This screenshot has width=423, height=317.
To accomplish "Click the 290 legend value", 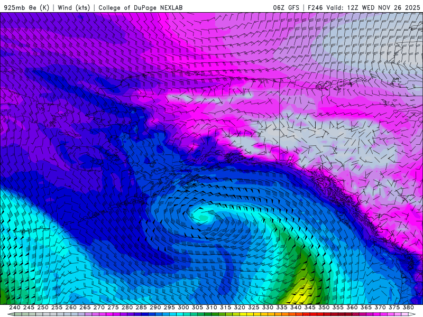I will [x=155, y=307].
